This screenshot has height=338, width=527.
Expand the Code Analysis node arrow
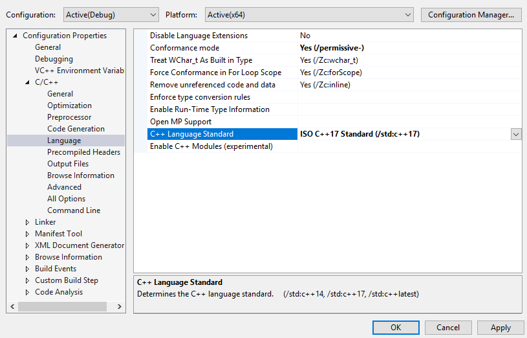28,292
